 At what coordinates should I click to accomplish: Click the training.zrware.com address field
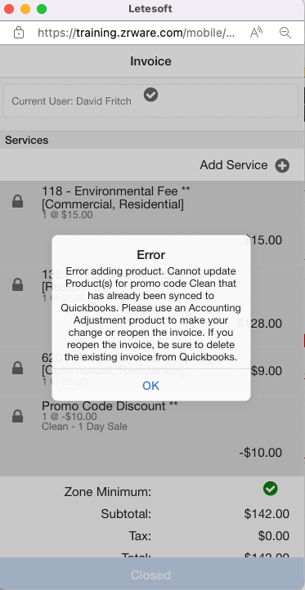click(x=137, y=34)
